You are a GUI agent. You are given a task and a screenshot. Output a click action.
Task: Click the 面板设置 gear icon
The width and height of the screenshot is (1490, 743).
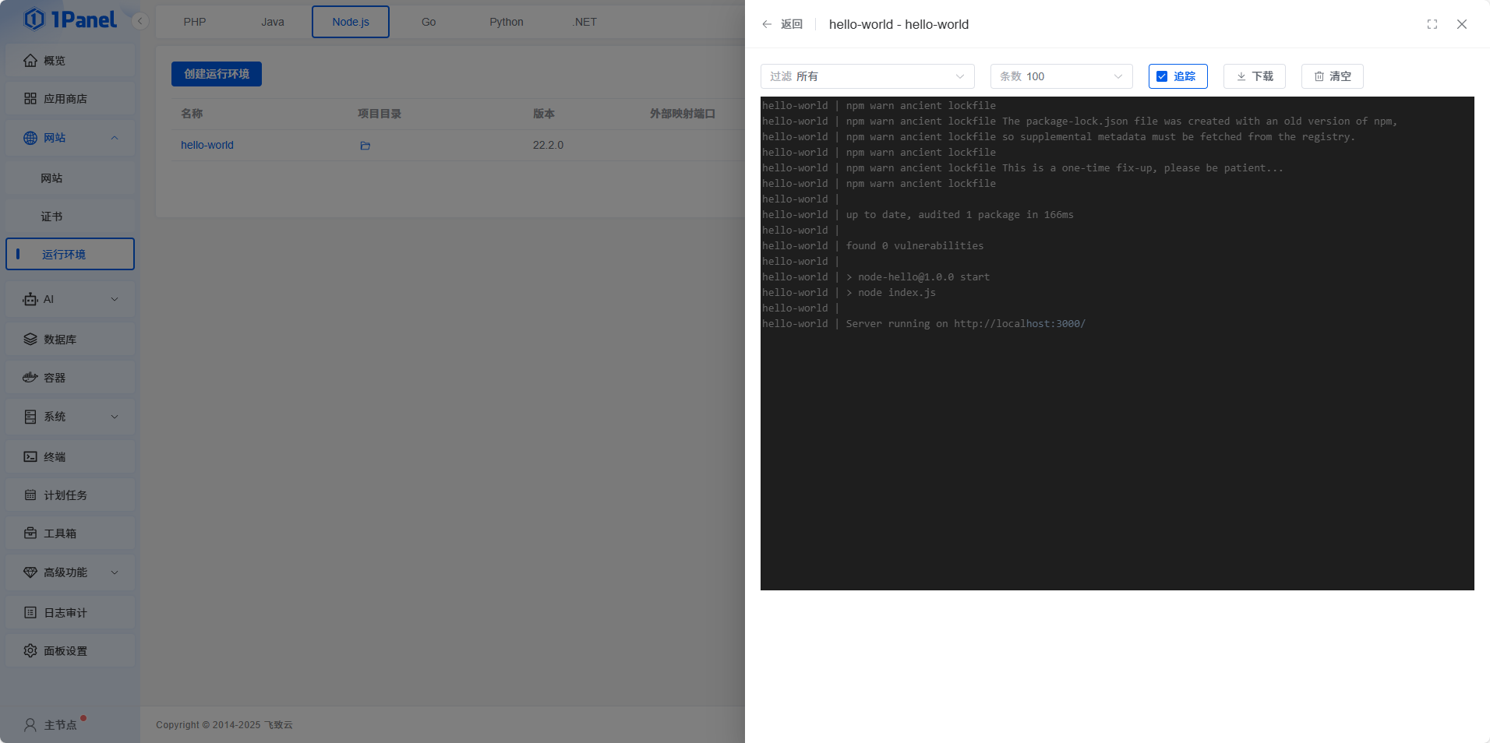(x=30, y=651)
